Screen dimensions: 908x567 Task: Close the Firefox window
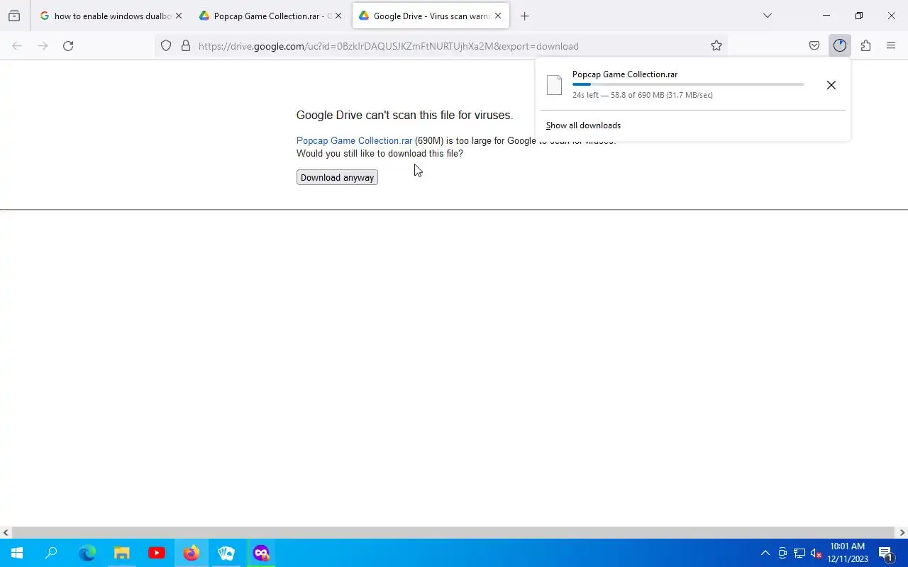pyautogui.click(x=892, y=16)
